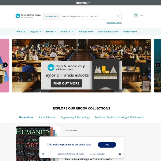161x161 pixels.
Task: Open the Advanced Search link
Action: [x=114, y=23]
